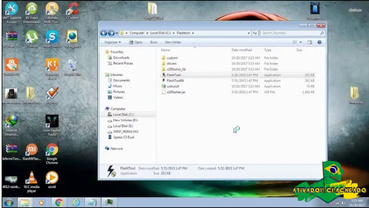Image resolution: width=369 pixels, height=208 pixels.
Task: Open Explorer help question mark icon
Action: [x=319, y=42]
